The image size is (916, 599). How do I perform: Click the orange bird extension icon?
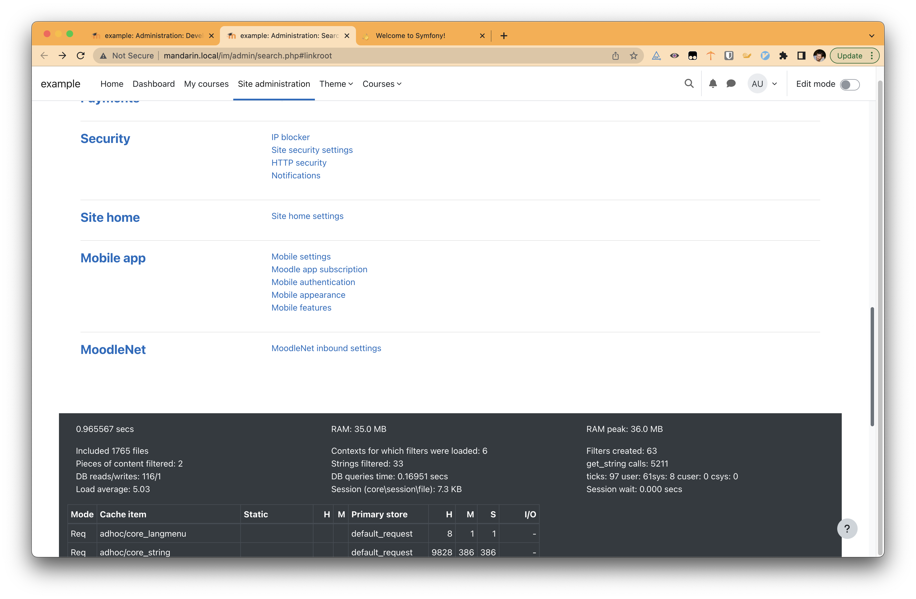pos(747,56)
